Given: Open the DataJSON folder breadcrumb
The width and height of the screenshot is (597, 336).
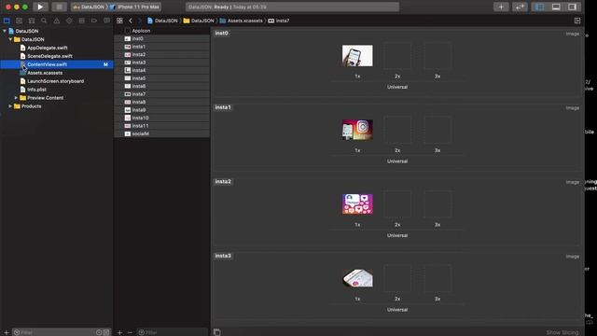Looking at the screenshot, I should click(x=199, y=21).
